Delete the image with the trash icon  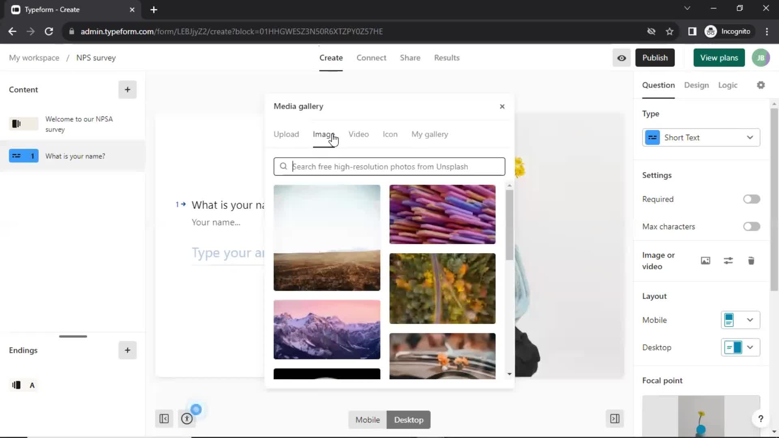pos(751,261)
